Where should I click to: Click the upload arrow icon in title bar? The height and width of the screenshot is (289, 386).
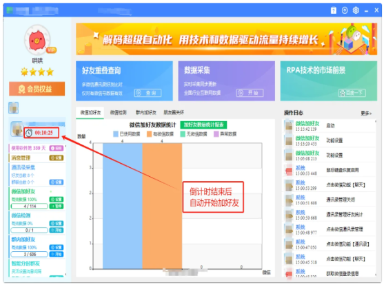pos(345,10)
